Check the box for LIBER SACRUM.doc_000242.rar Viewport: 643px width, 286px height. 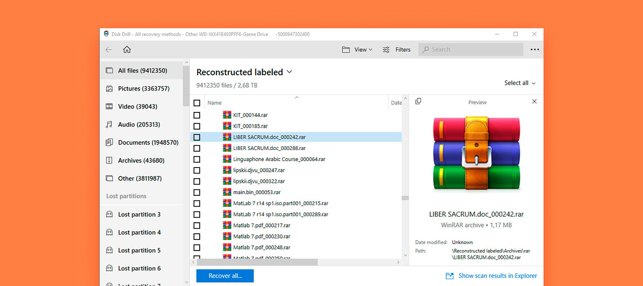197,137
